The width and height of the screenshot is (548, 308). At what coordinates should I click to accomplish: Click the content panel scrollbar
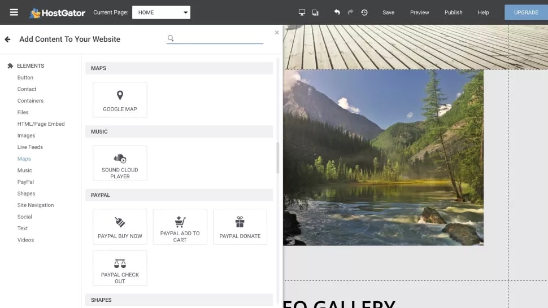278,157
